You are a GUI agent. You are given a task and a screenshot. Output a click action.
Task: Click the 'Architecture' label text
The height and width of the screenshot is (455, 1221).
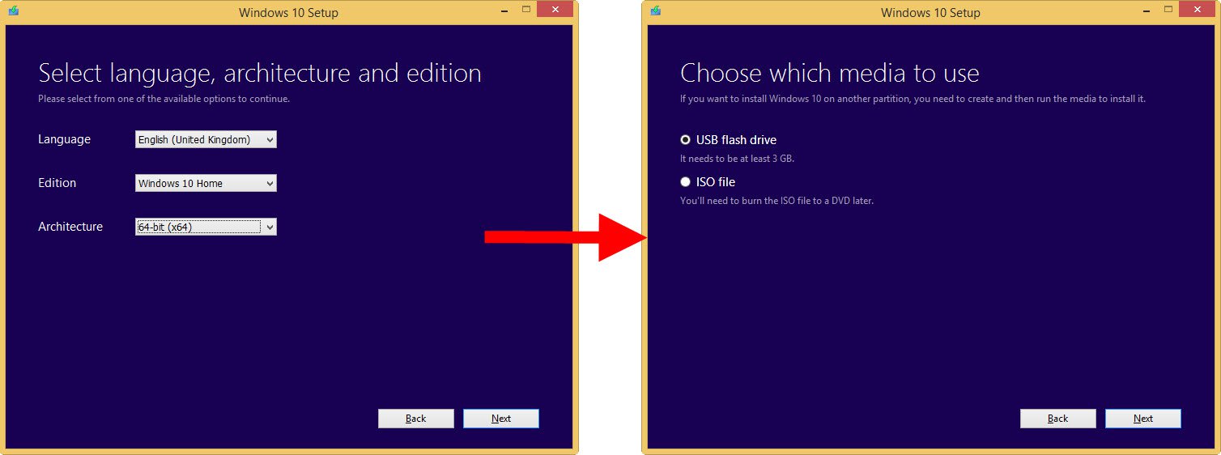point(70,227)
